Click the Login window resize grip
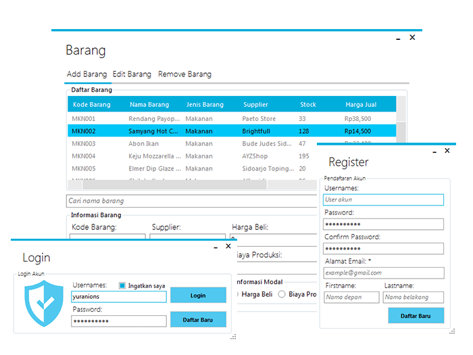Screen dimensions: 473x355 pyautogui.click(x=234, y=337)
